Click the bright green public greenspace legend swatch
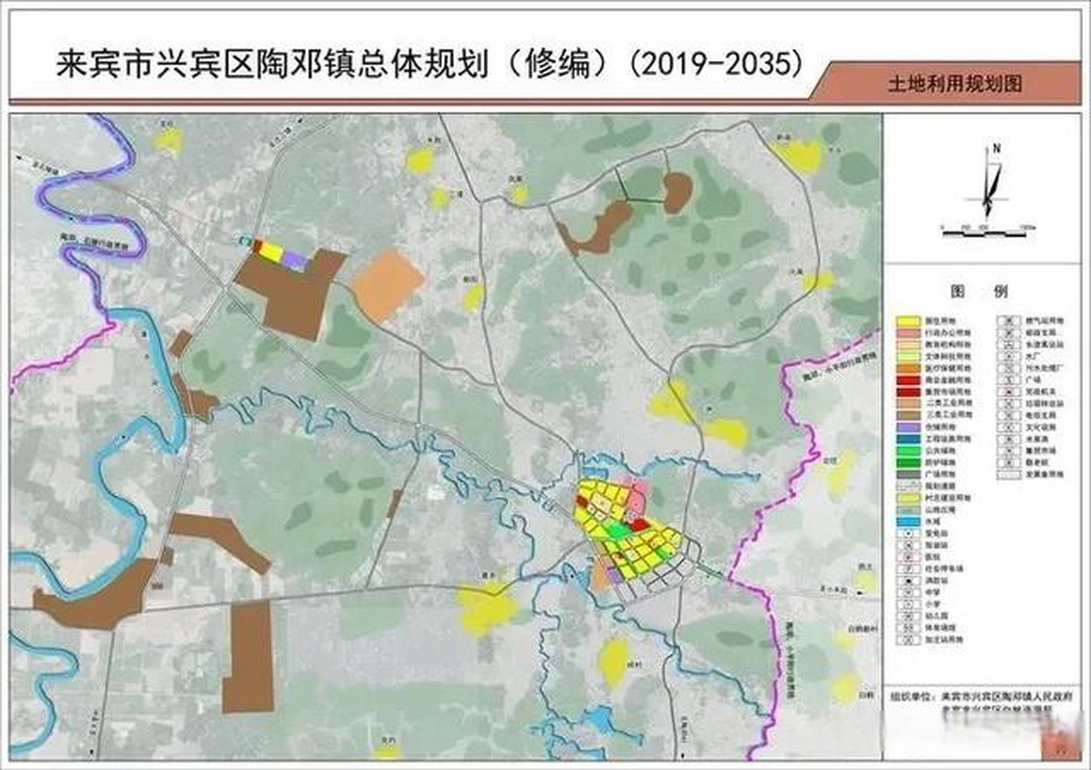The height and width of the screenshot is (770, 1091). pyautogui.click(x=908, y=451)
